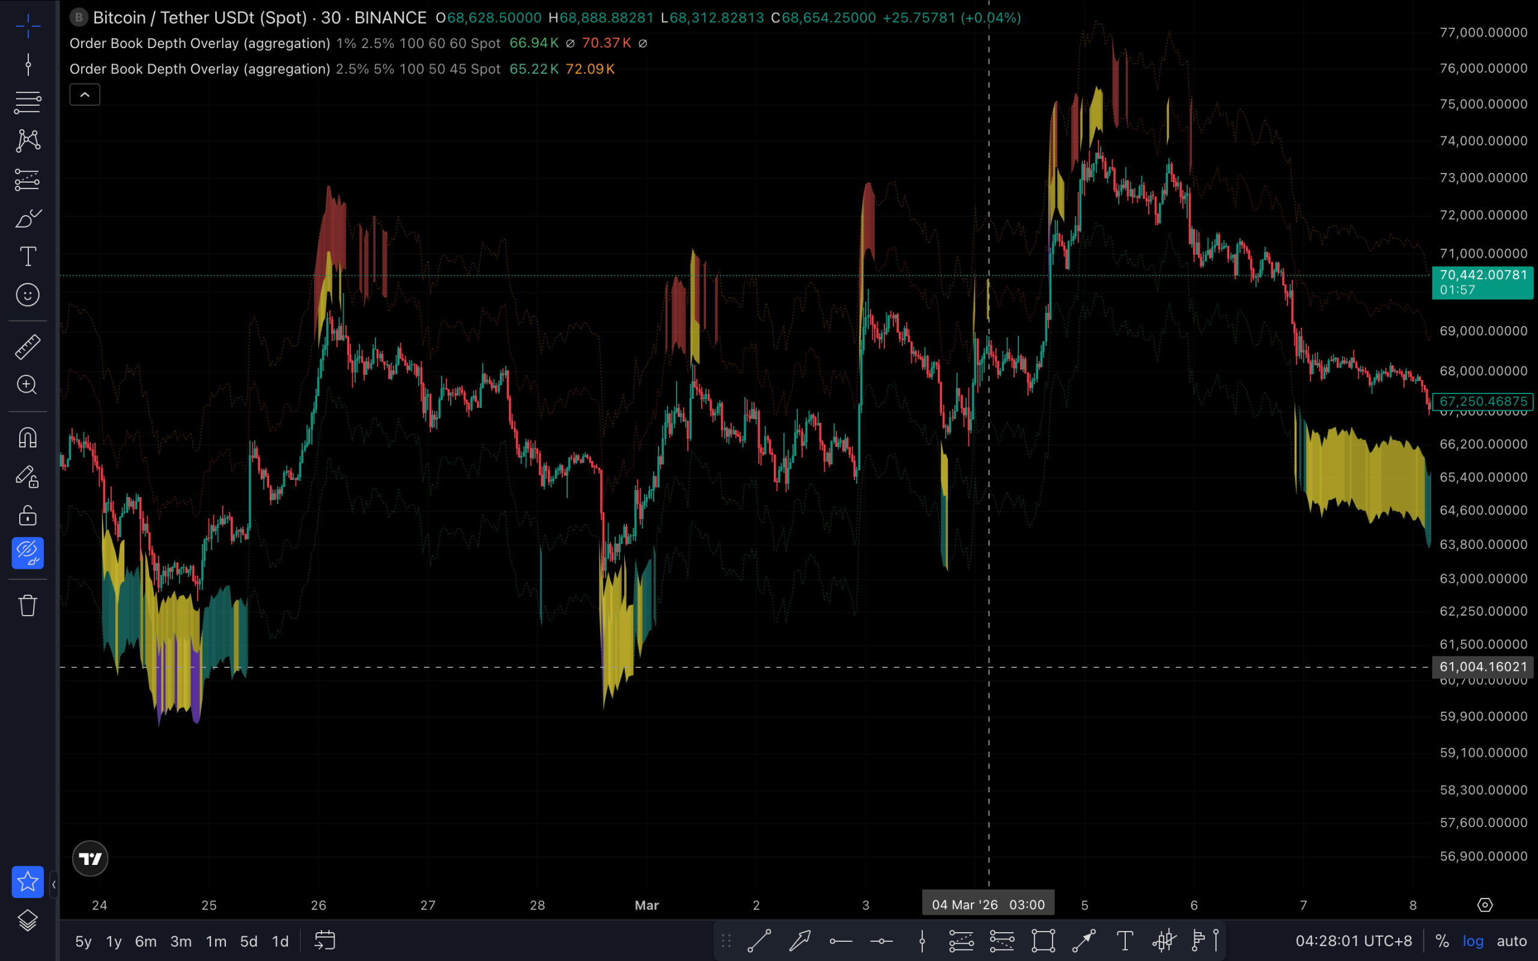The width and height of the screenshot is (1538, 961).
Task: Open timezone menu showing UTC+8
Action: pyautogui.click(x=1353, y=941)
